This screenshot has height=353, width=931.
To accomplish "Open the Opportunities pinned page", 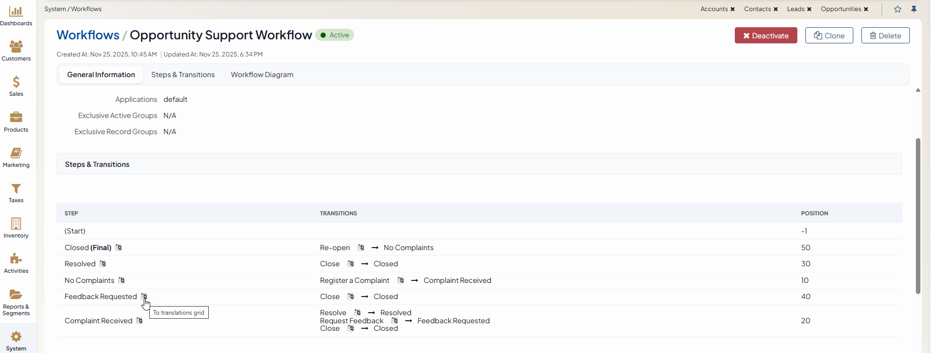I will pos(841,9).
